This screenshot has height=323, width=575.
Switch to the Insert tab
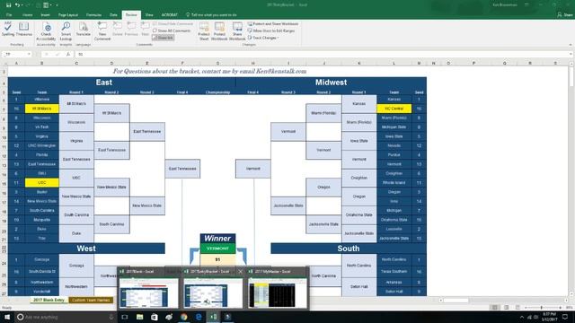click(46, 15)
